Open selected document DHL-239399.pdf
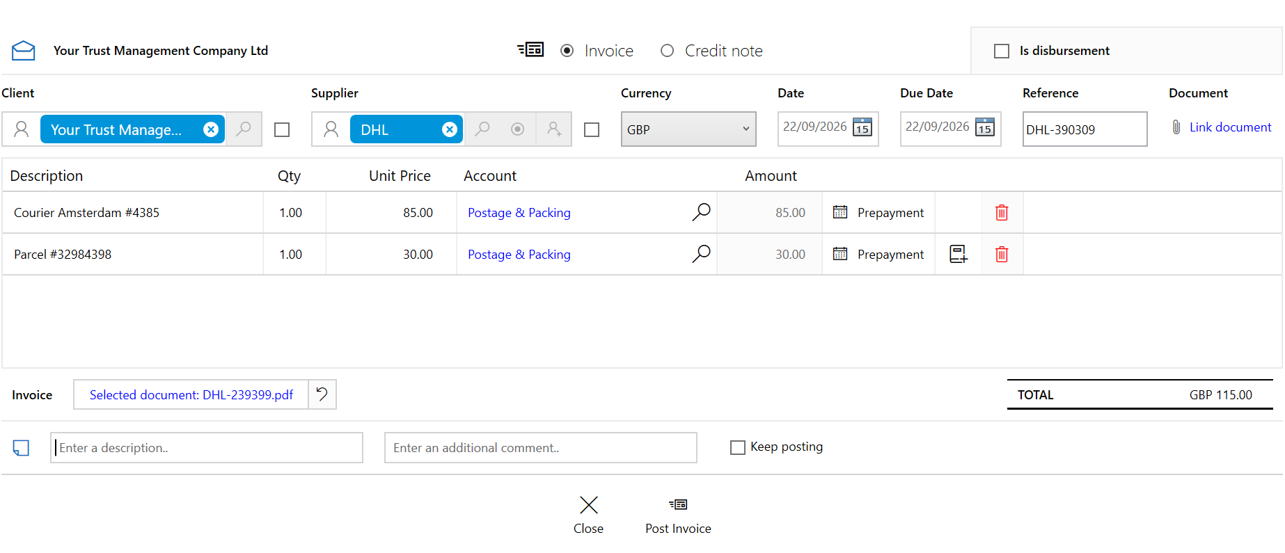The width and height of the screenshot is (1285, 553). pos(191,395)
